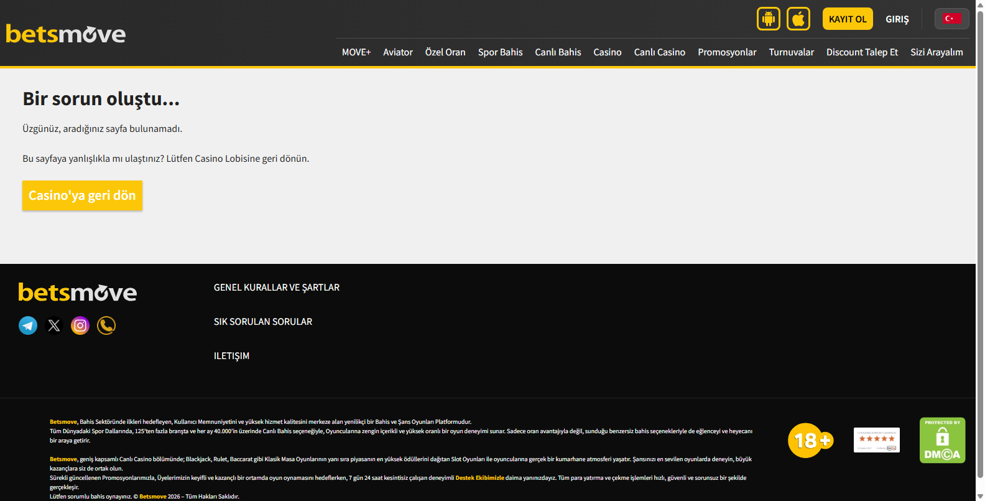985x501 pixels.
Task: Click text 'Üzgünüz, aradığınız sayfa bulunamadı.'
Action: point(103,129)
